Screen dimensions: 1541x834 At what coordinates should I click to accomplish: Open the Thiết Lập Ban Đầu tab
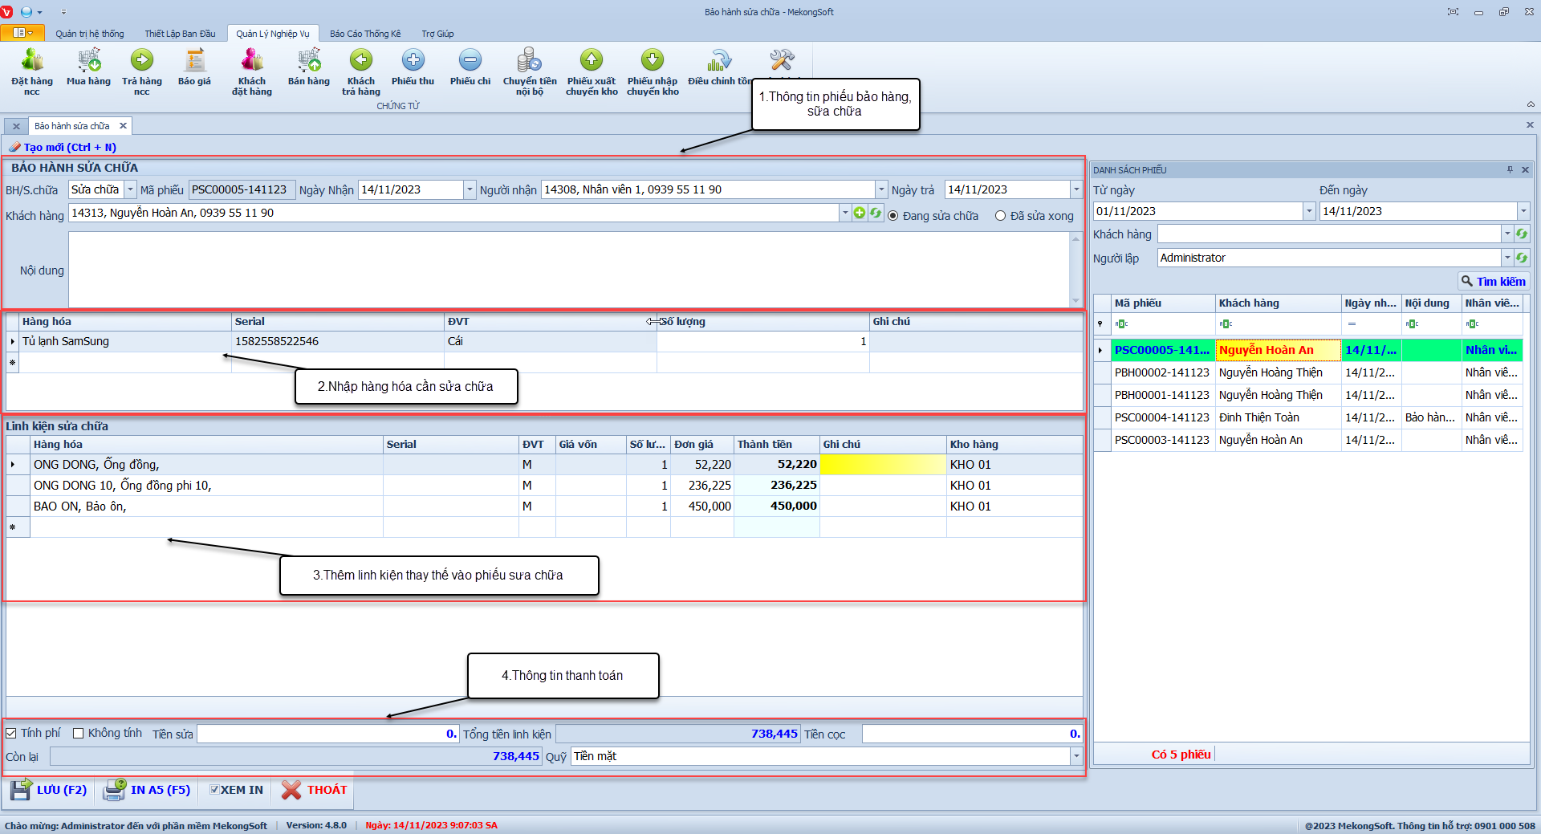(x=180, y=34)
